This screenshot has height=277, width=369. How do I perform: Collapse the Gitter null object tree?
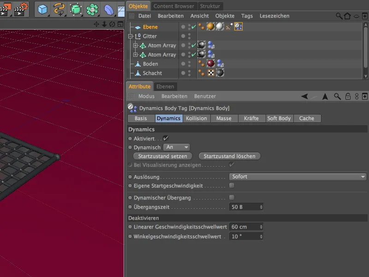131,36
